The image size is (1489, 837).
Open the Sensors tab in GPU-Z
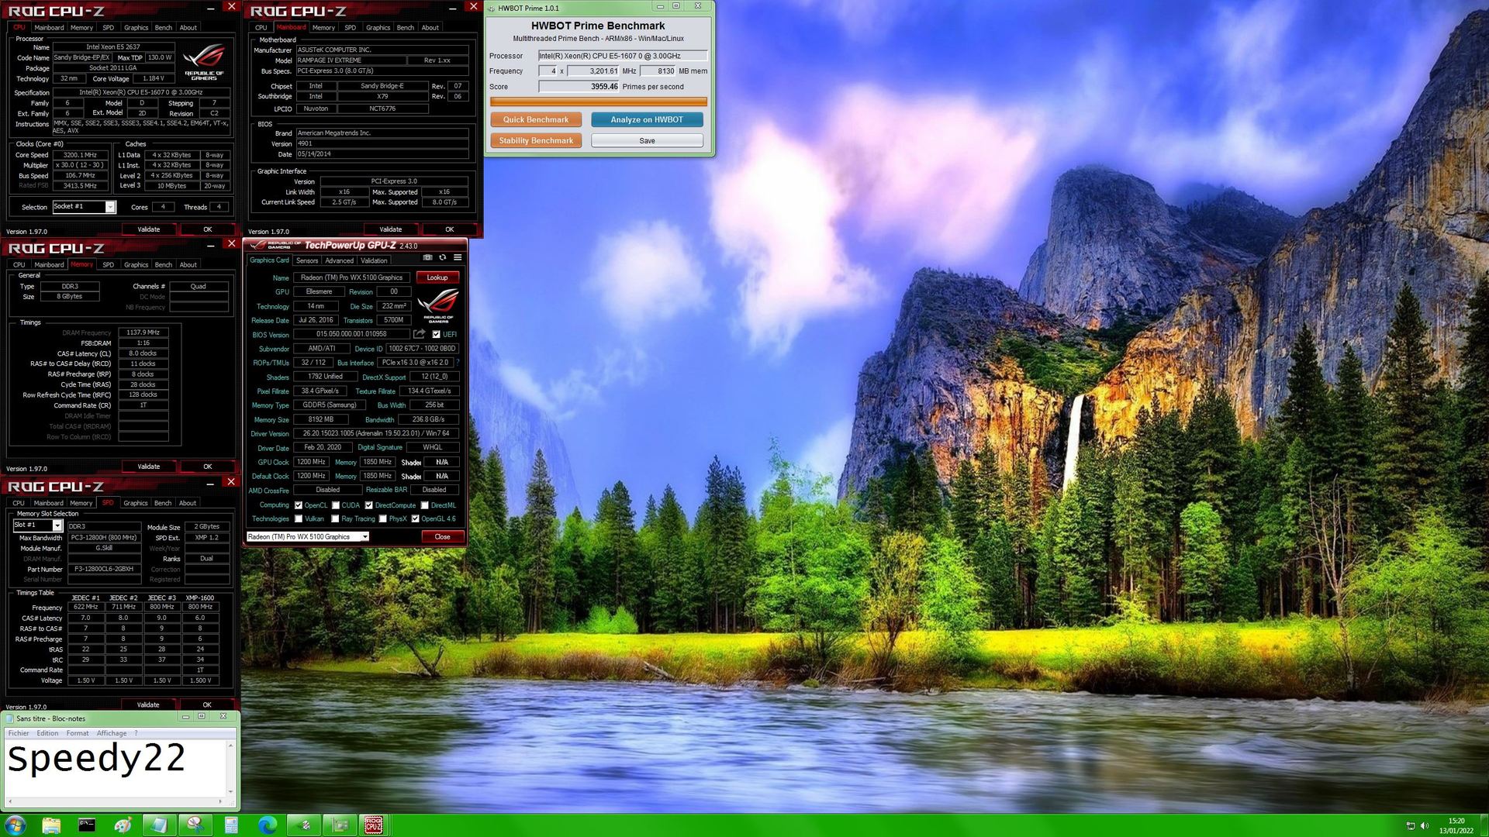[x=307, y=260]
